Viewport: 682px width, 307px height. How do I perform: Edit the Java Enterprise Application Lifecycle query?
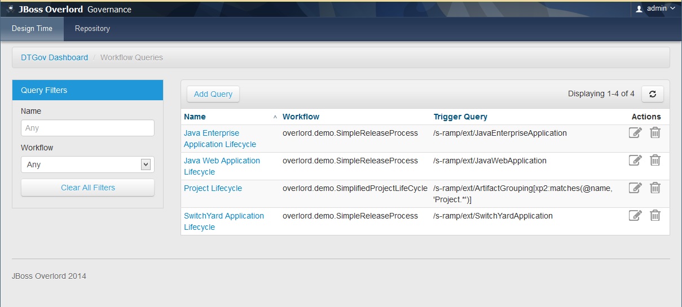[635, 133]
